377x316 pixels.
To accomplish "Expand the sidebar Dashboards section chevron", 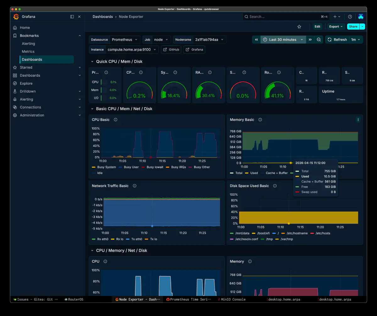I will (x=79, y=76).
